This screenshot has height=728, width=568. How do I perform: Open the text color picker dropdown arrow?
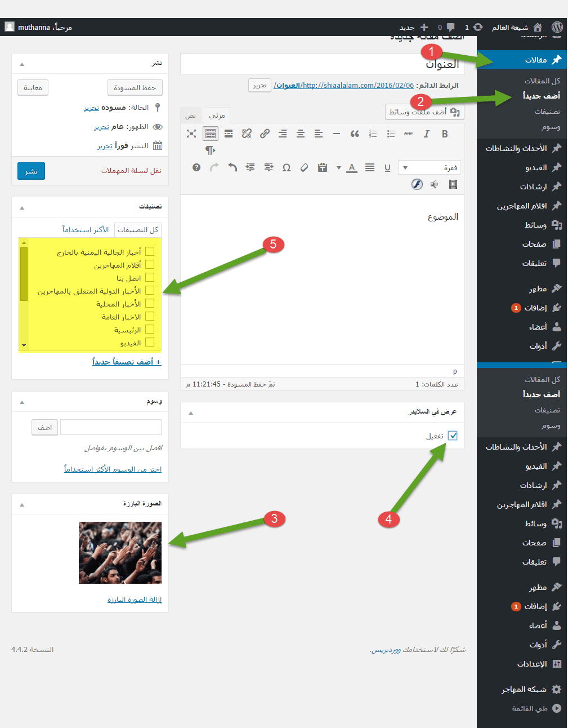pyautogui.click(x=338, y=167)
